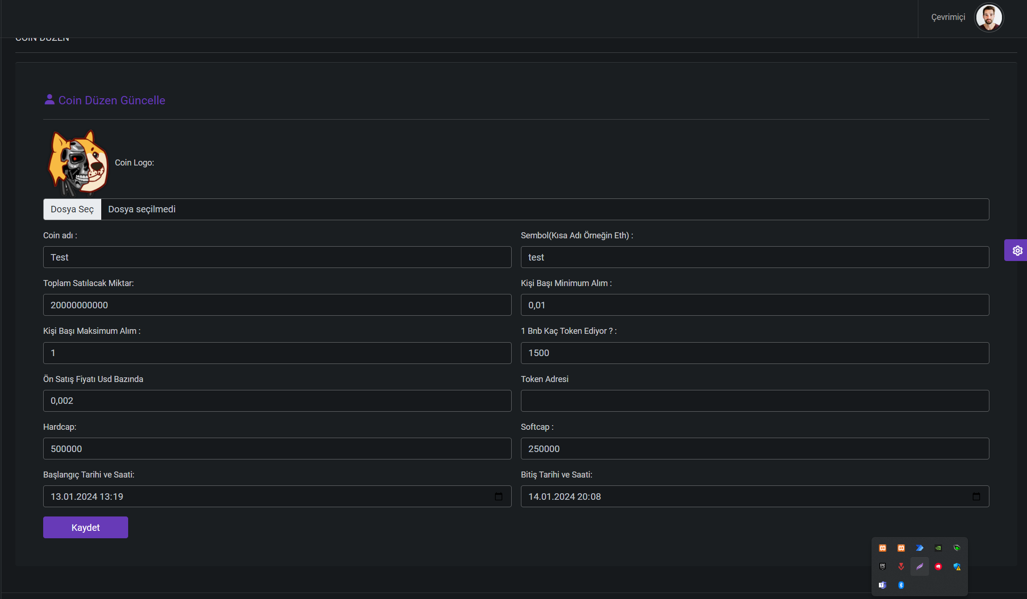This screenshot has width=1027, height=599.
Task: Open the purple settings gear panel
Action: click(1016, 250)
